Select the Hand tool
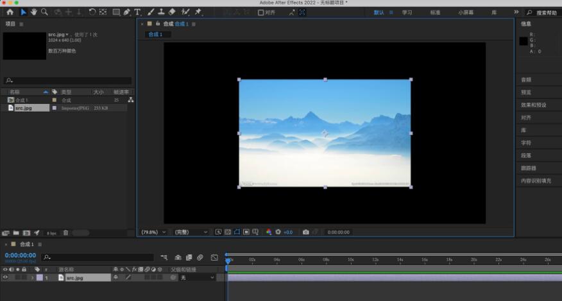 tap(34, 12)
